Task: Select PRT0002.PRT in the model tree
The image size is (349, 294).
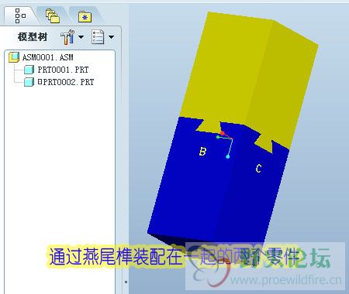Action: click(68, 82)
